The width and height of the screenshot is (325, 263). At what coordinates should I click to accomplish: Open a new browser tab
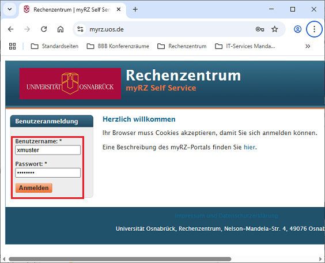(135, 9)
